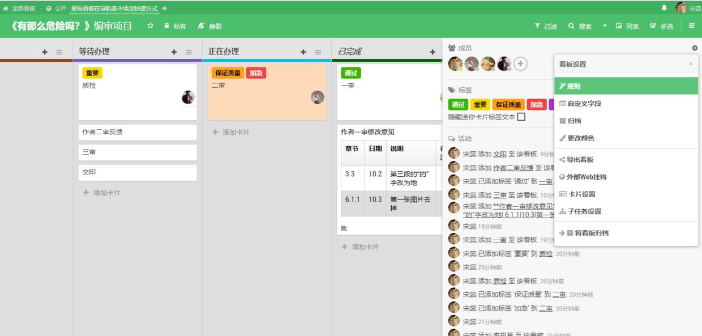Open the 二审 card
Viewport: 702px width, 336px height.
click(x=267, y=92)
